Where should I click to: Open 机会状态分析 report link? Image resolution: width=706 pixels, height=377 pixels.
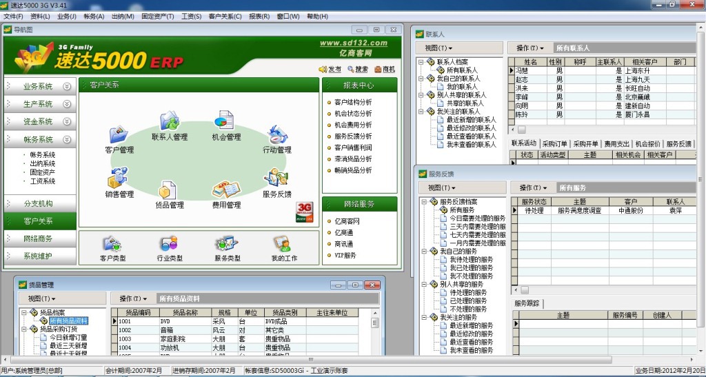(353, 113)
